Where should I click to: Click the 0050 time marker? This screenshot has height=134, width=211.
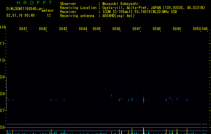coord(197,29)
